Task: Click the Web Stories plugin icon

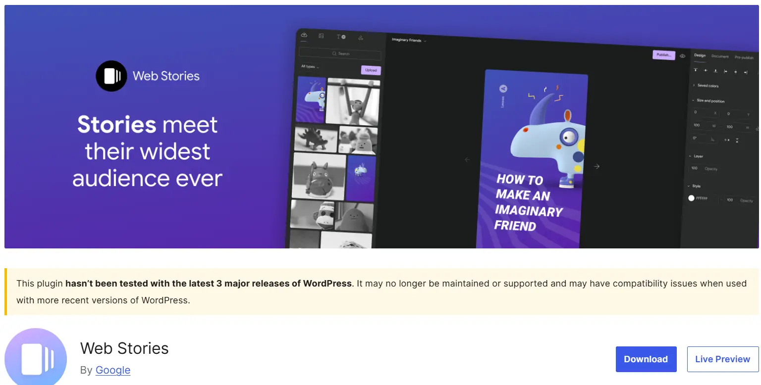Action: pos(36,356)
